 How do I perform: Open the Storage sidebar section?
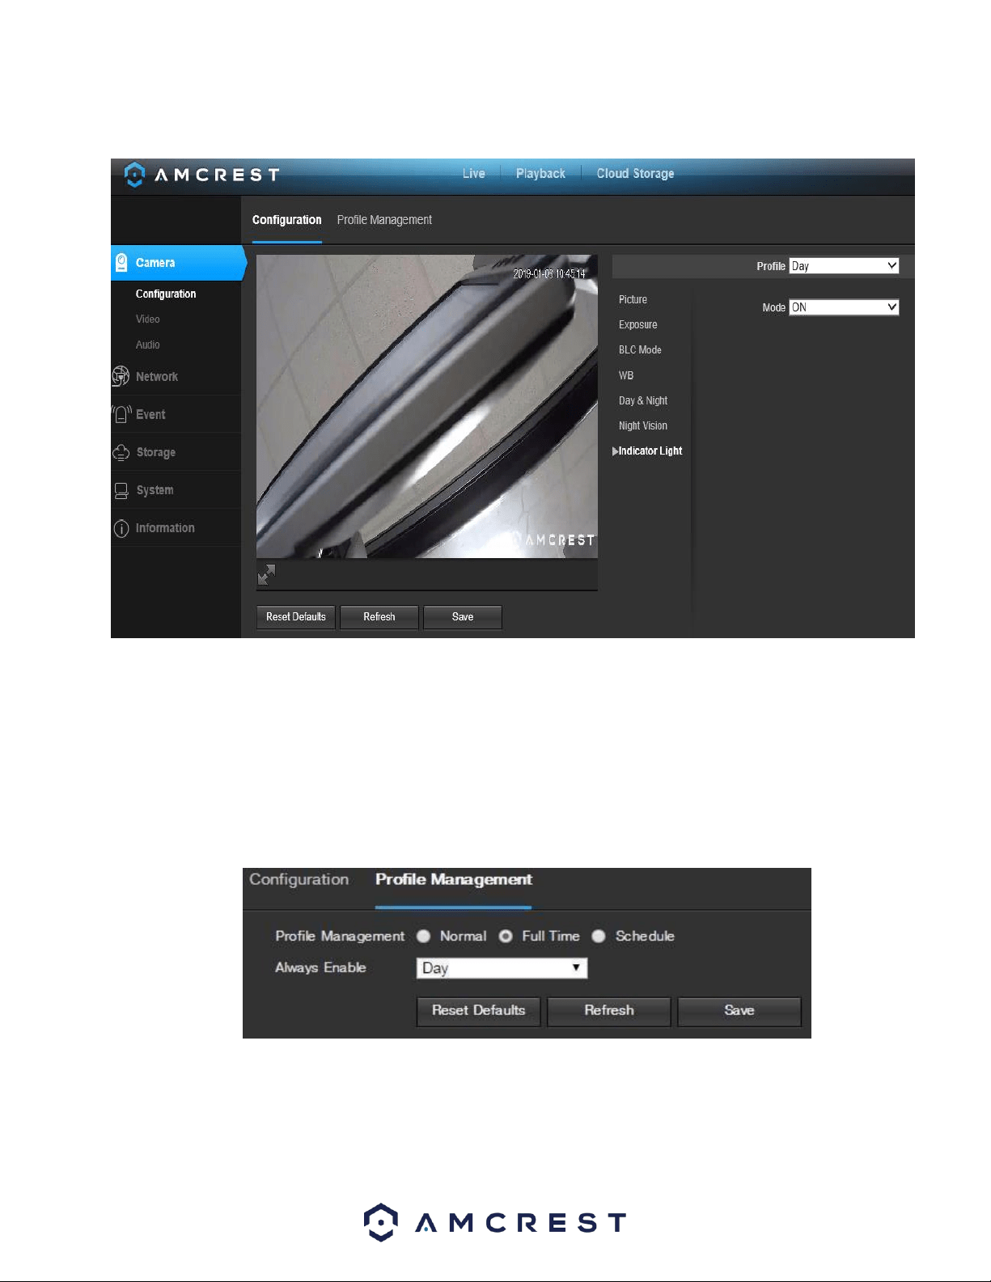[x=156, y=452]
